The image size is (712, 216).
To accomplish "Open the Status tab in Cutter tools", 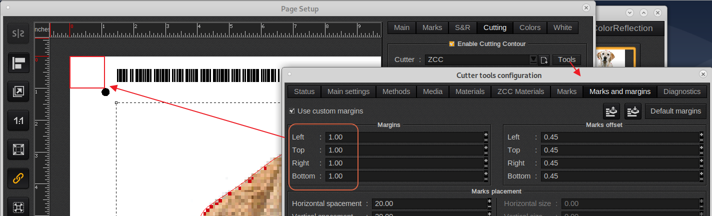I will tap(304, 91).
